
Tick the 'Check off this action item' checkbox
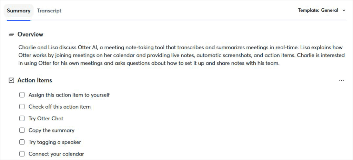pos(22,107)
